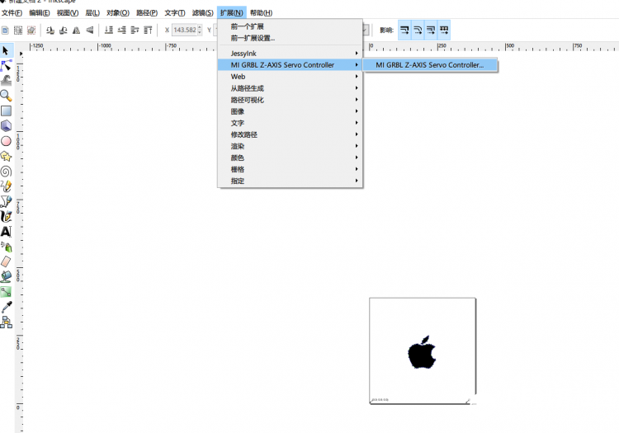Expand MI GRBL Z-AXIS Servo Controller parent entry
The image size is (619, 433).
[291, 64]
